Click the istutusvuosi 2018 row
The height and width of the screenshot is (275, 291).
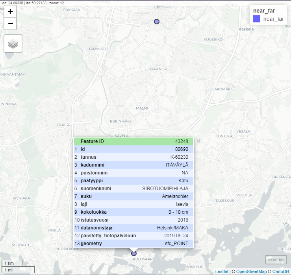point(133,220)
